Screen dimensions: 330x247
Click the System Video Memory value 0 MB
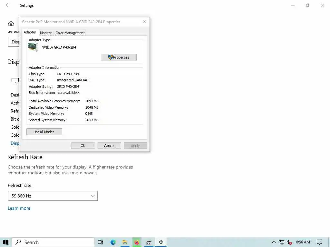click(x=89, y=114)
